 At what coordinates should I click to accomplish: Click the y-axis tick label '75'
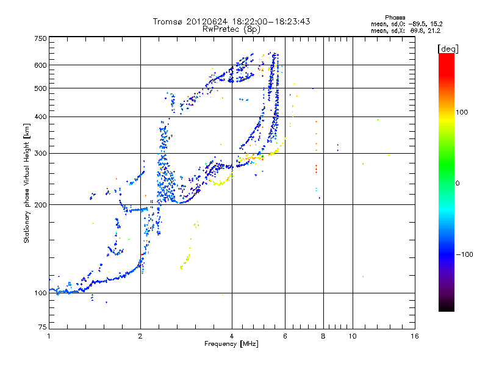pos(43,327)
